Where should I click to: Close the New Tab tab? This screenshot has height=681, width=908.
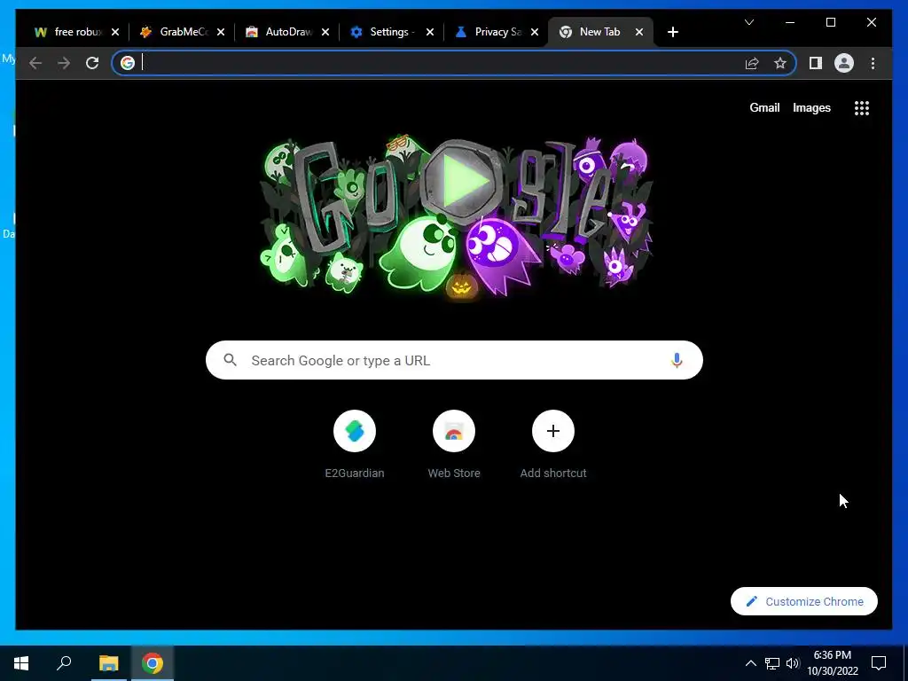(x=639, y=32)
